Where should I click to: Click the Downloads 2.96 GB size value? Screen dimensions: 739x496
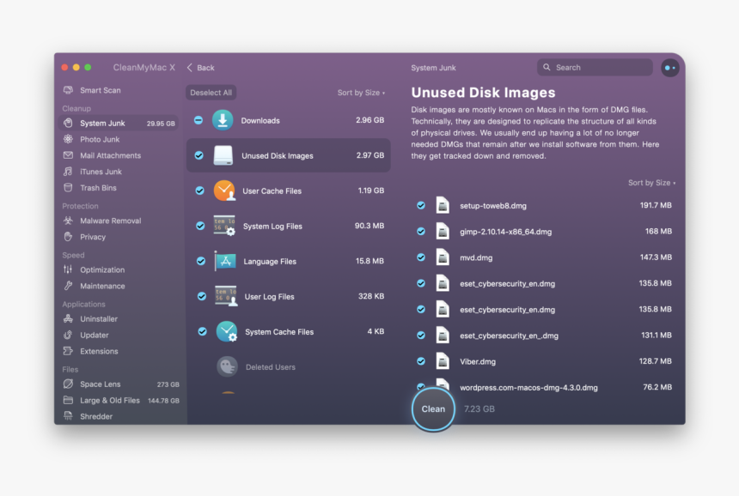370,120
